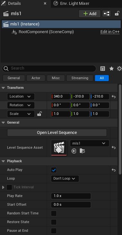Uncheck the Auto Play checkbox

[x=54, y=170]
